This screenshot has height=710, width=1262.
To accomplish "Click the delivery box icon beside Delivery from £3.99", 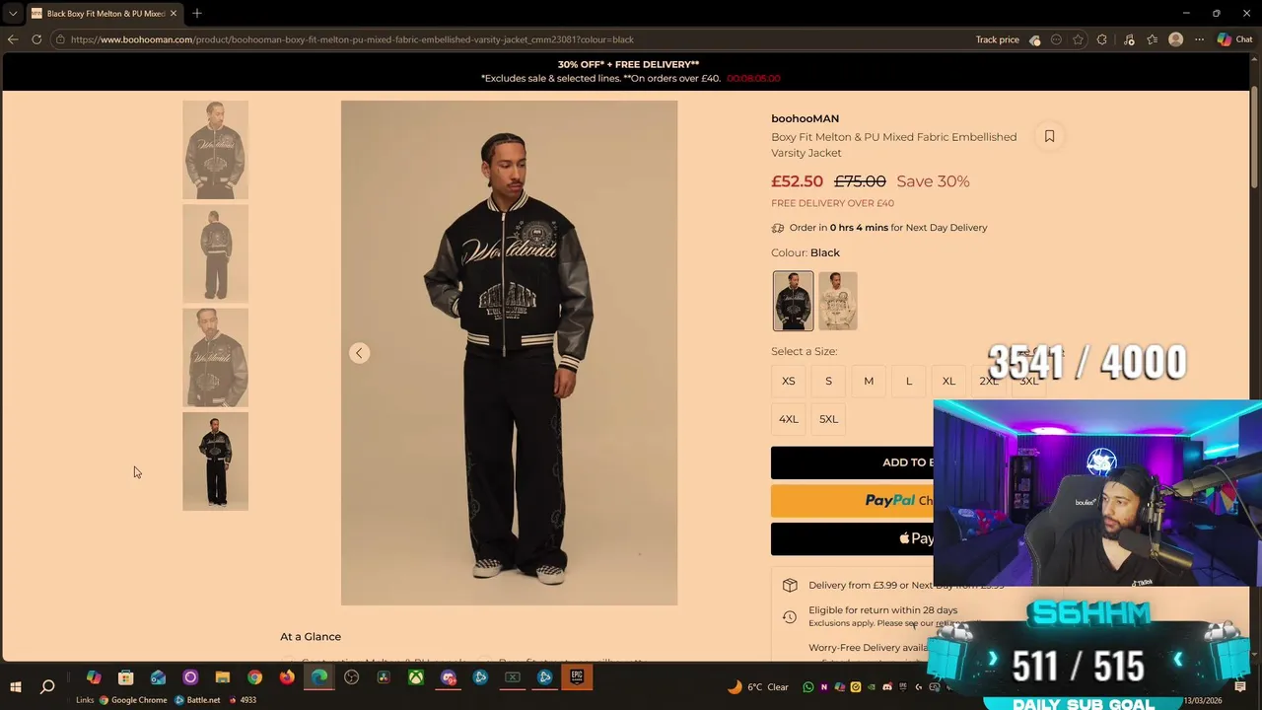I will tap(790, 585).
